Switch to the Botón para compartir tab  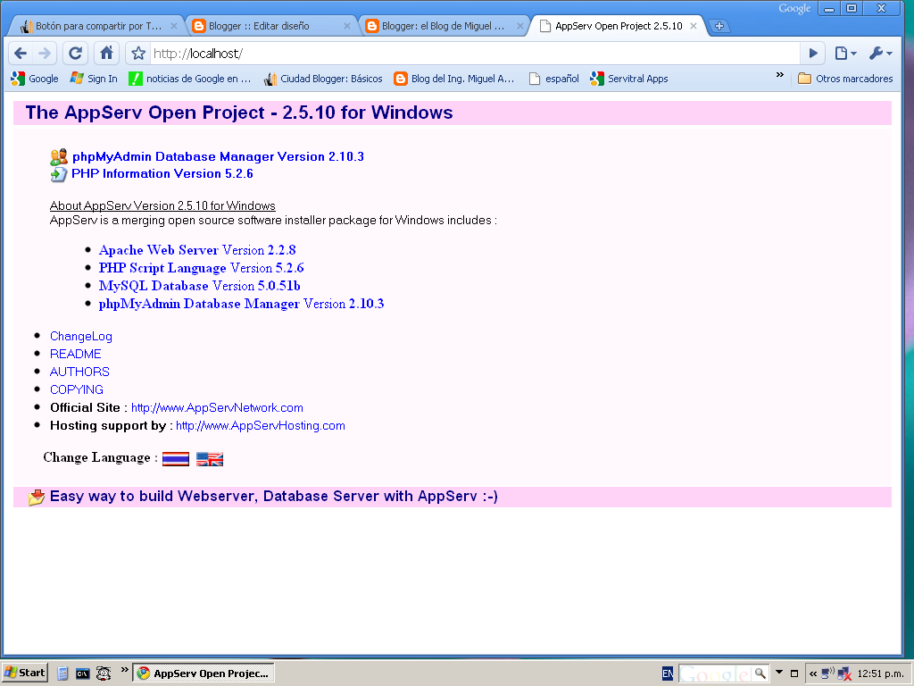coord(98,26)
